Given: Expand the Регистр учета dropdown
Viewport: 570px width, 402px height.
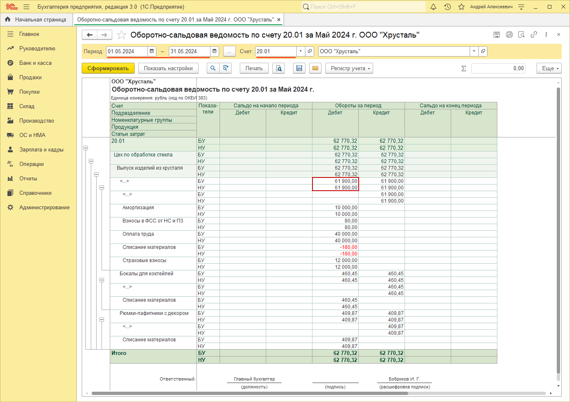Looking at the screenshot, I should tap(349, 69).
